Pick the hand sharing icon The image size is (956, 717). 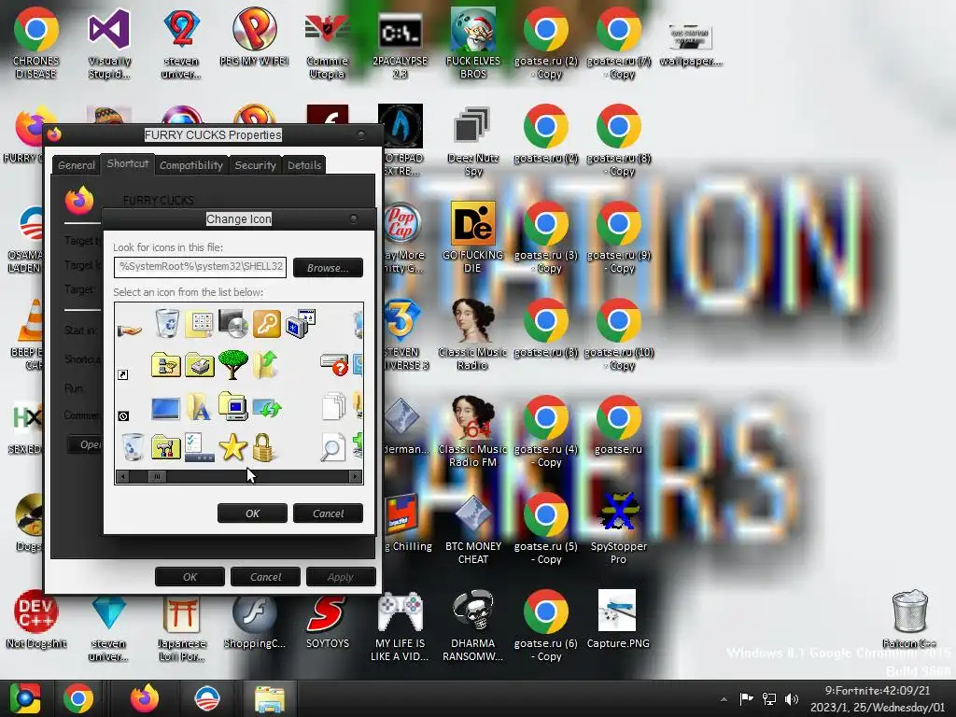[x=129, y=330]
